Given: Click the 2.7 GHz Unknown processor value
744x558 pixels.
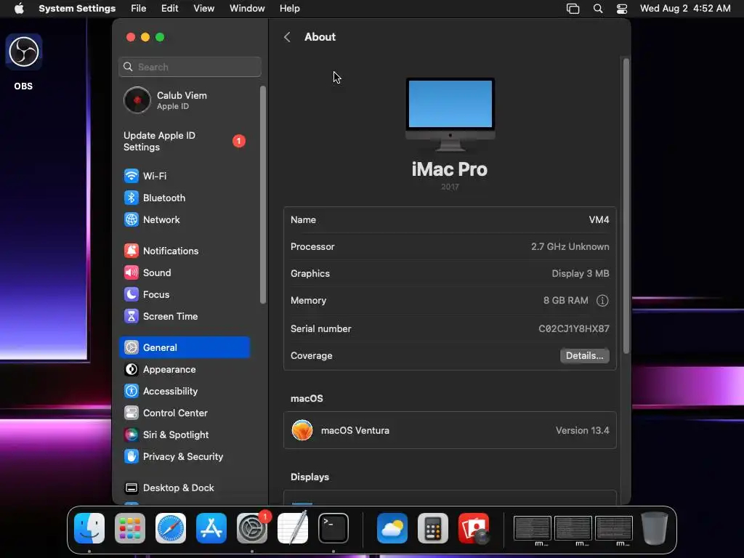Looking at the screenshot, I should click(x=570, y=247).
